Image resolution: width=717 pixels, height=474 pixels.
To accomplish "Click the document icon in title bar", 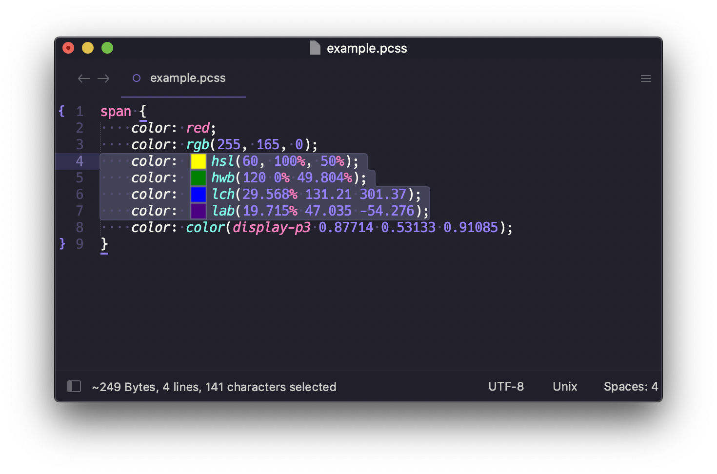I will point(315,48).
